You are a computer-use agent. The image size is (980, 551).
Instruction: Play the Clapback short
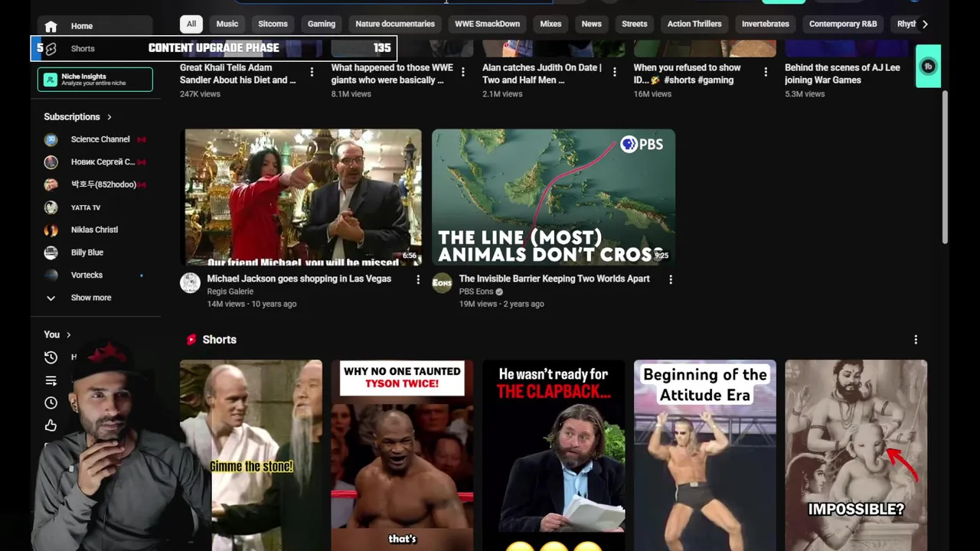coord(554,455)
